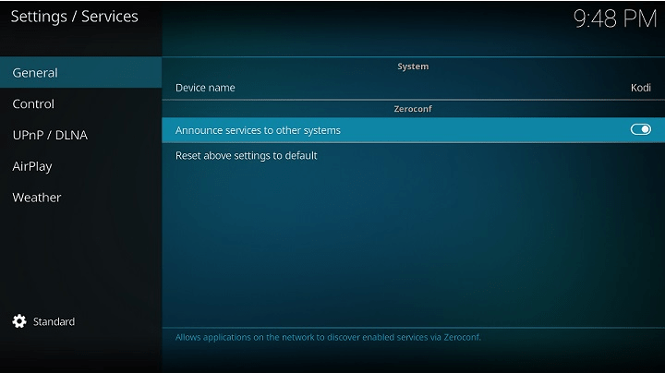The image size is (665, 373).
Task: Click the Zeroconf help description text
Action: pos(328,337)
